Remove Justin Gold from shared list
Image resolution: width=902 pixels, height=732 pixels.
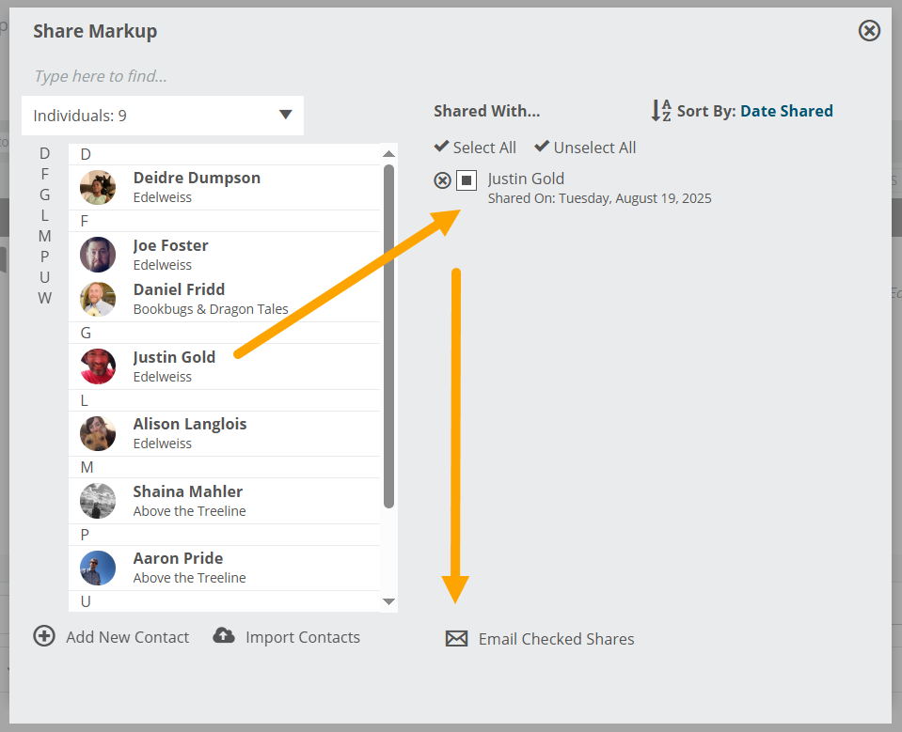tap(442, 180)
